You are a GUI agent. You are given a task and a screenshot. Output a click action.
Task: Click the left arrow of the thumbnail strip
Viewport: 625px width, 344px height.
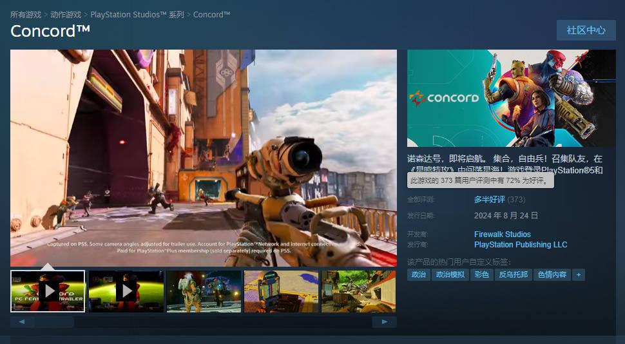[22, 321]
